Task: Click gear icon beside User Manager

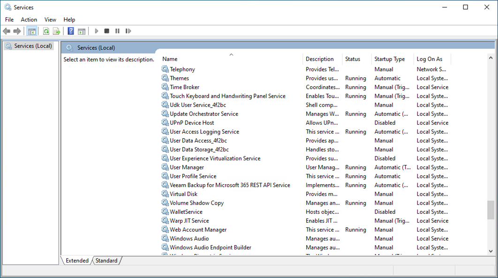Action: 165,167
